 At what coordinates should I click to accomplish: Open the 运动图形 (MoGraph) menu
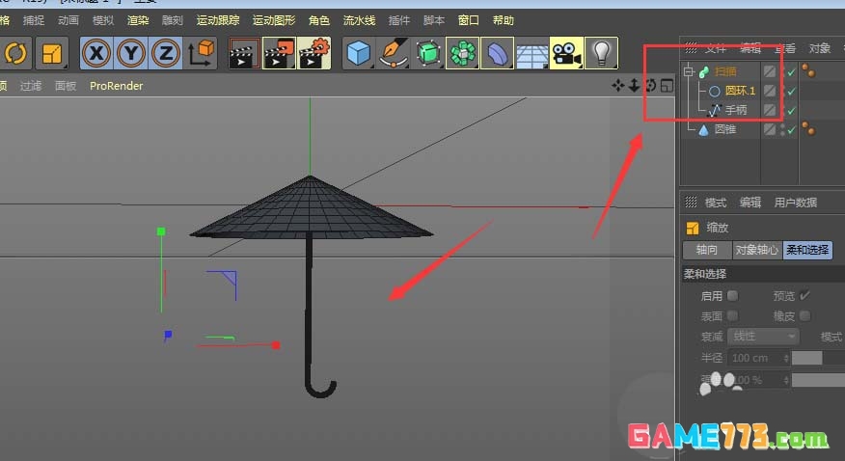[274, 20]
